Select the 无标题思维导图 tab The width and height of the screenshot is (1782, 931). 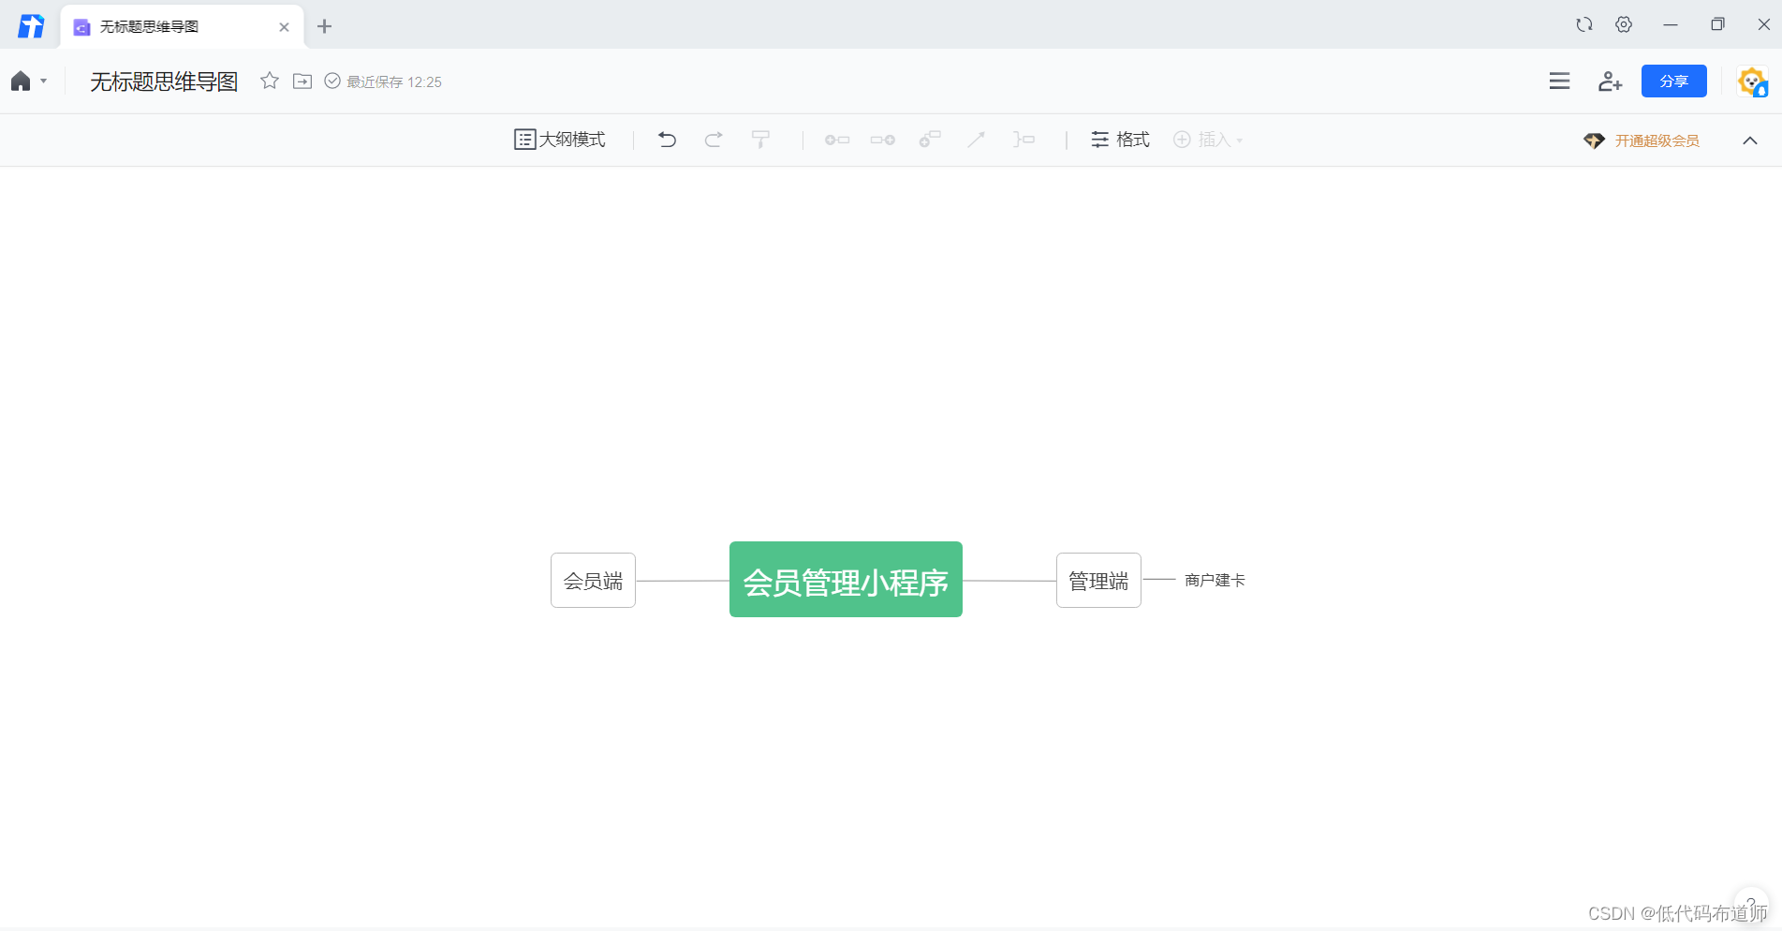(x=182, y=26)
